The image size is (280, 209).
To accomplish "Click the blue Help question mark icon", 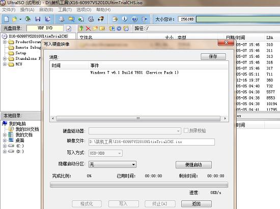I will [x=134, y=19].
